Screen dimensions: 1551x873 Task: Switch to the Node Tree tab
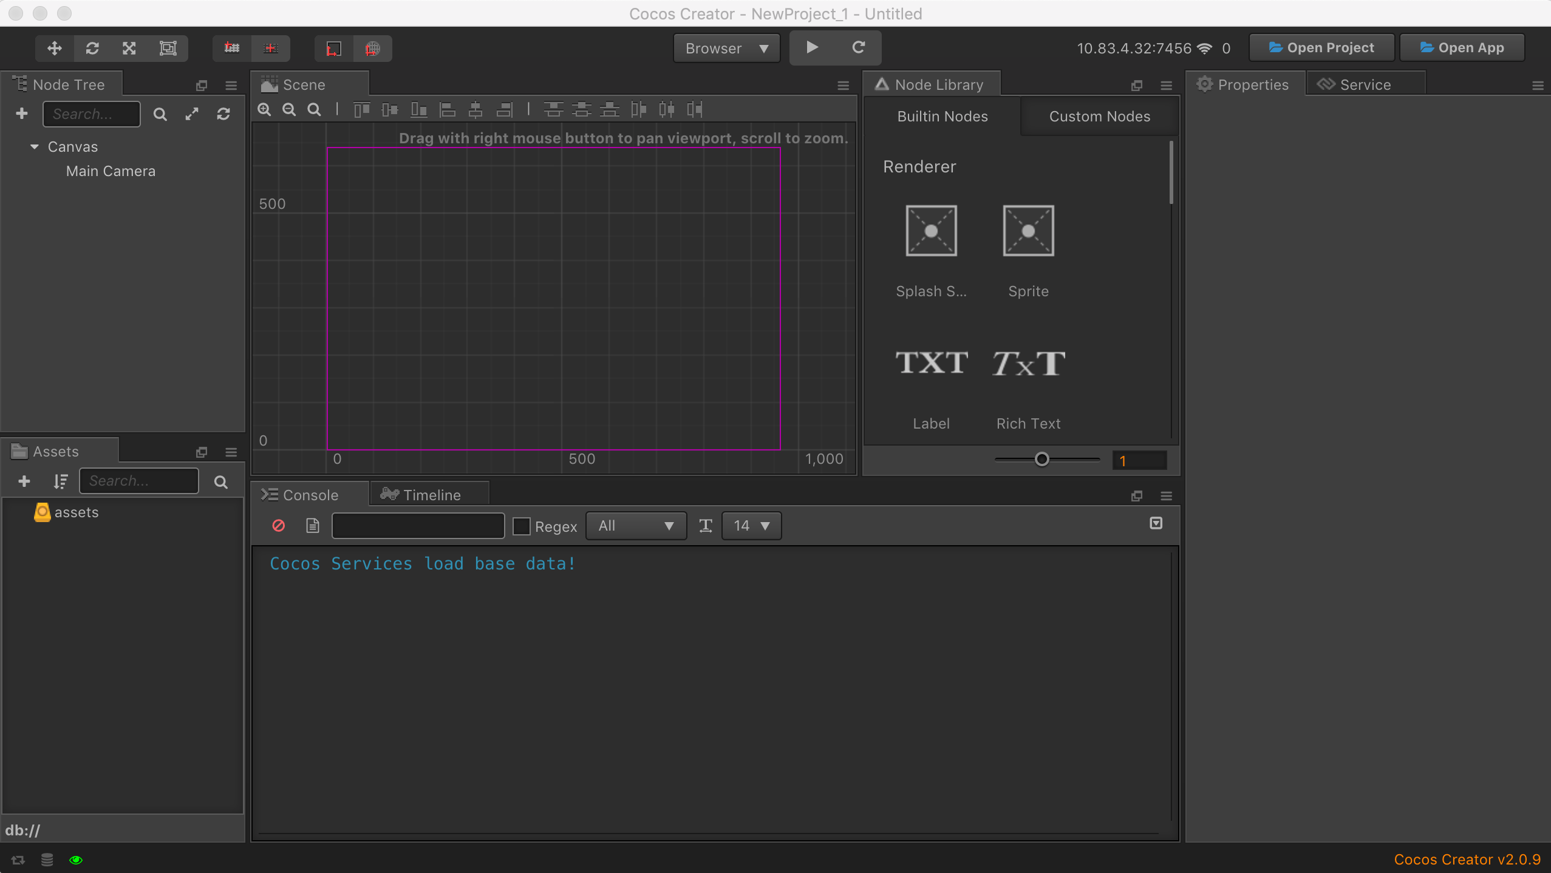61,84
